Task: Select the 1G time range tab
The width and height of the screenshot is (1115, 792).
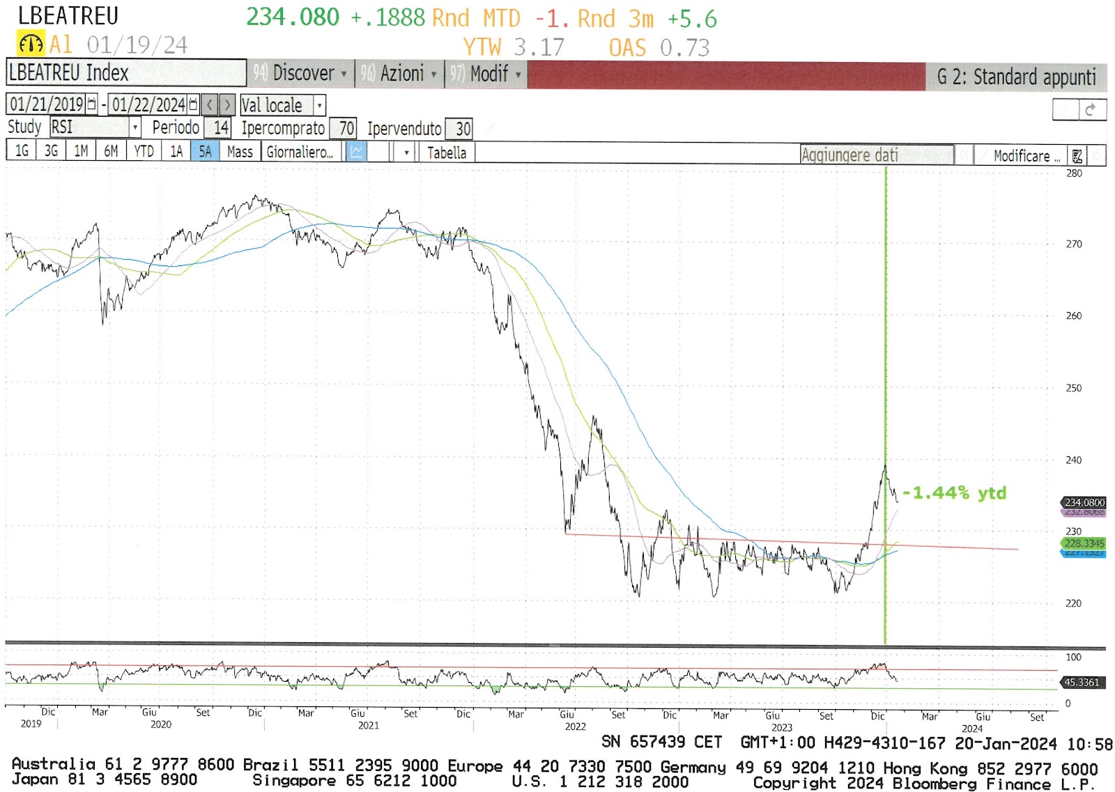Action: pos(22,151)
